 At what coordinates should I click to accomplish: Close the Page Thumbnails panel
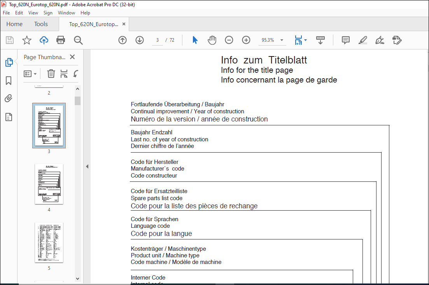coord(72,57)
